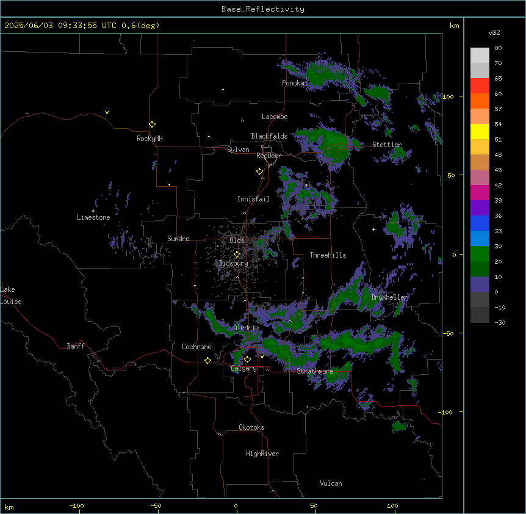Click the Lacombe city label
Screen dimensions: 526x514
click(x=275, y=117)
